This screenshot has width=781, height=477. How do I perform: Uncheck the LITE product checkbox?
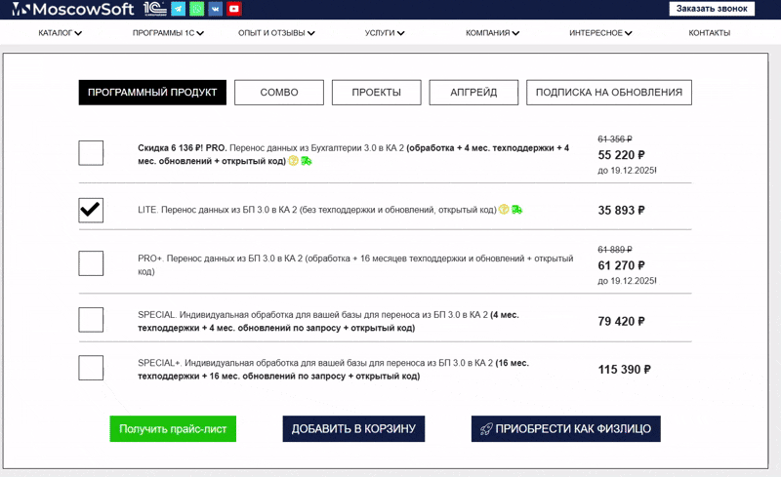(91, 210)
